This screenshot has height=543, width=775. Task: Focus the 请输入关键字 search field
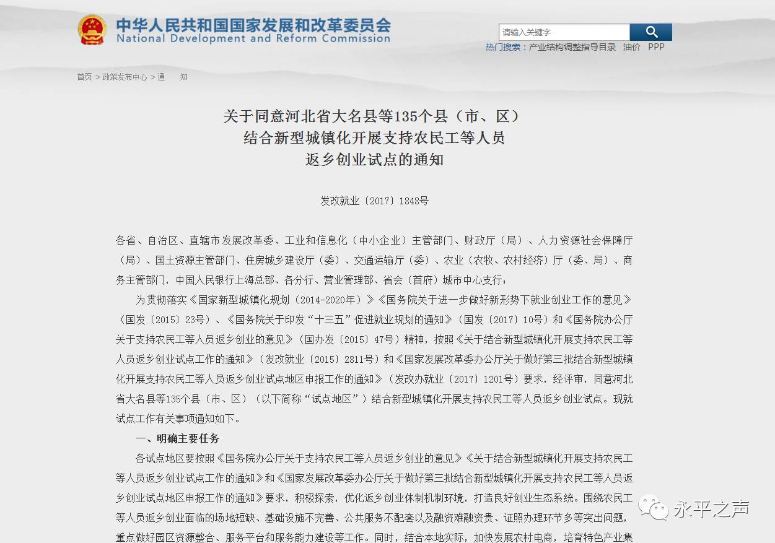tap(564, 32)
